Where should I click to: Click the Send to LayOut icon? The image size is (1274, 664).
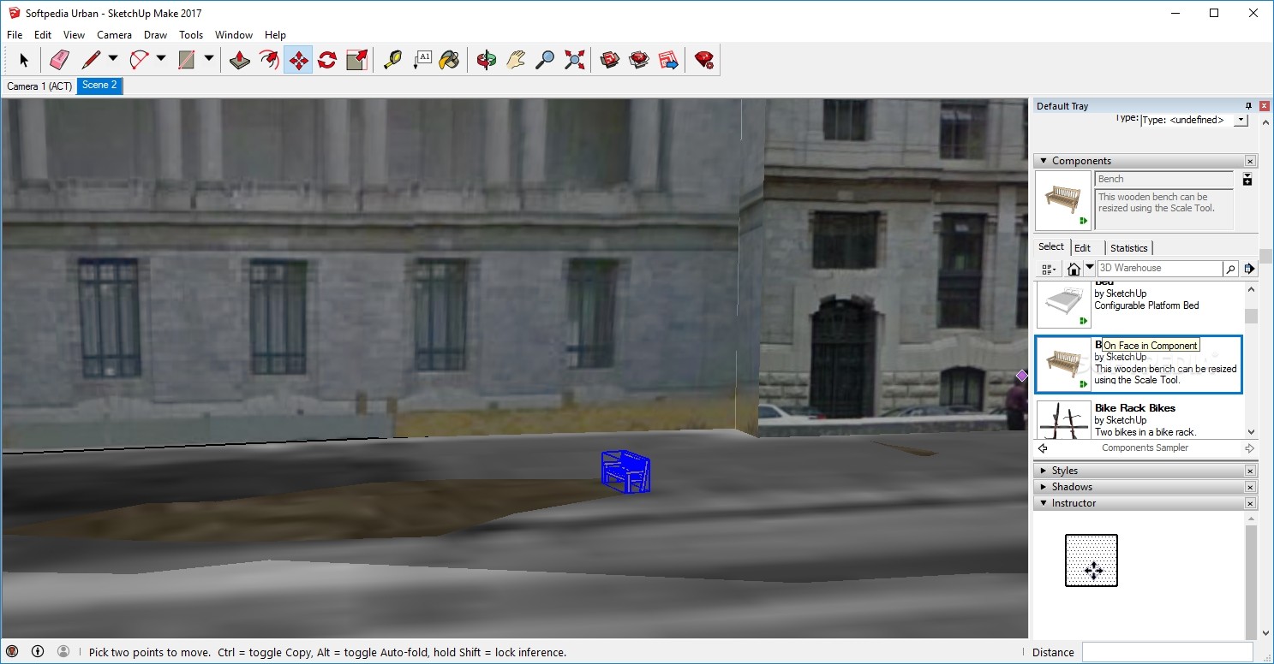668,60
